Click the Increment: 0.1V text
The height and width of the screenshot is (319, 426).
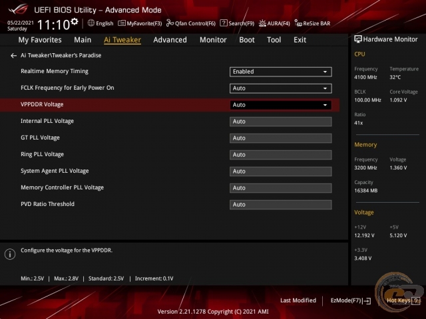(154, 278)
